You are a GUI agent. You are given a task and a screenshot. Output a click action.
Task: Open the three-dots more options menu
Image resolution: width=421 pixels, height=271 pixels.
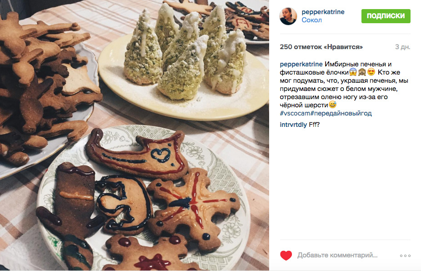click(405, 256)
